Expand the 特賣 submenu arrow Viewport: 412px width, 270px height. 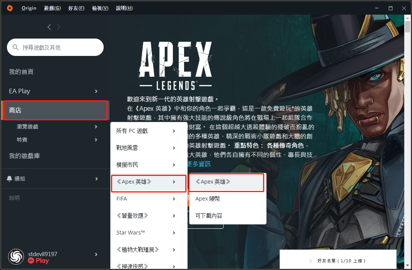(x=96, y=140)
